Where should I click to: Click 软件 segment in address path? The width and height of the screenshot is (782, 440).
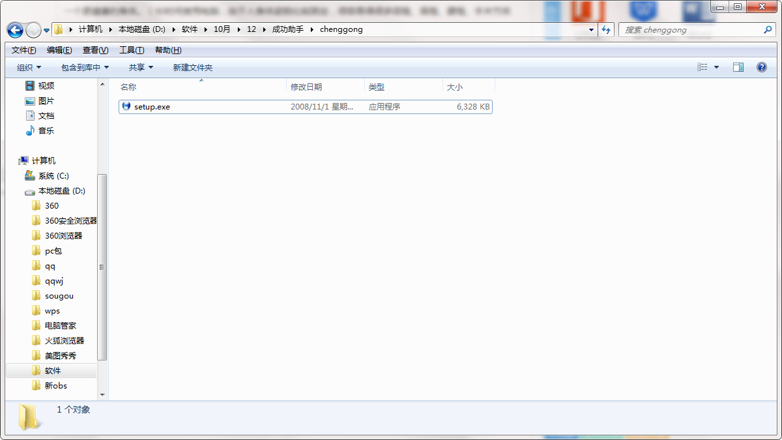(x=190, y=29)
